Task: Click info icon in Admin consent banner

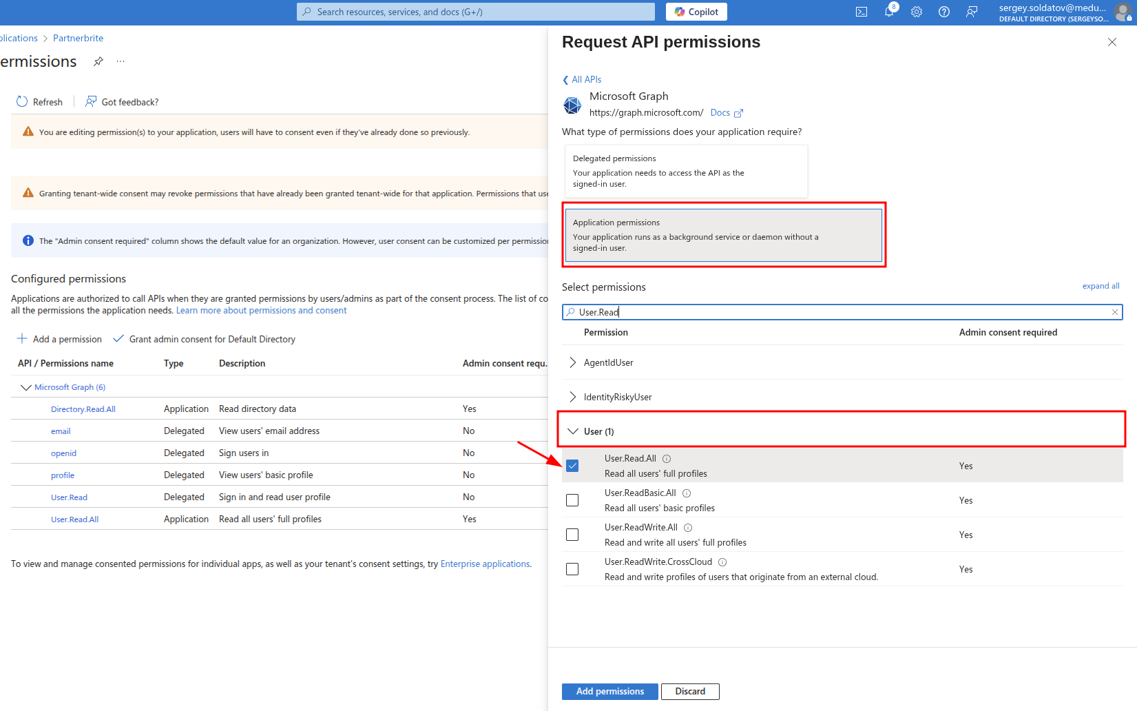Action: point(28,240)
